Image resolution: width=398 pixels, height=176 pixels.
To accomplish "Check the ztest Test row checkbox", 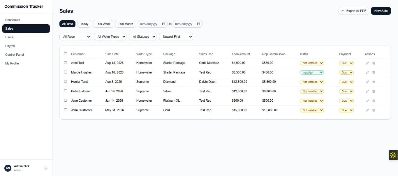I will (66, 62).
